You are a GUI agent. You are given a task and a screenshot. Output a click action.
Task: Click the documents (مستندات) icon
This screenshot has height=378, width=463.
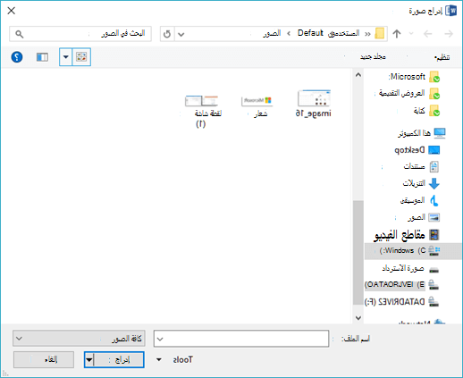coord(434,167)
